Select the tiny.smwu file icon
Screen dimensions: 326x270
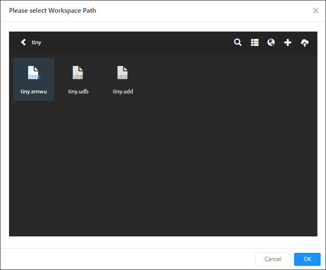(x=34, y=73)
